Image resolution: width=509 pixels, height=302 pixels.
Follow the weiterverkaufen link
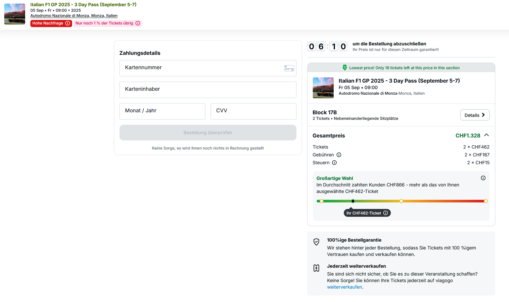344,287
